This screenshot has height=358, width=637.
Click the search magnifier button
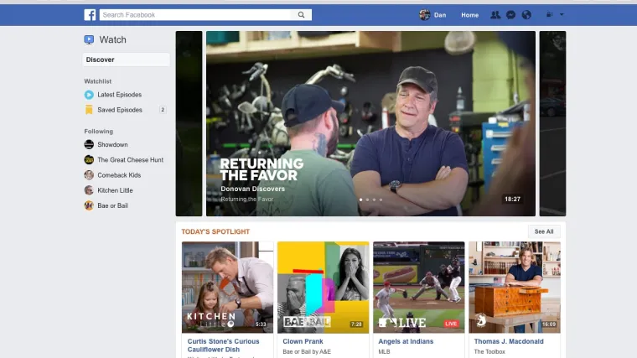point(302,15)
